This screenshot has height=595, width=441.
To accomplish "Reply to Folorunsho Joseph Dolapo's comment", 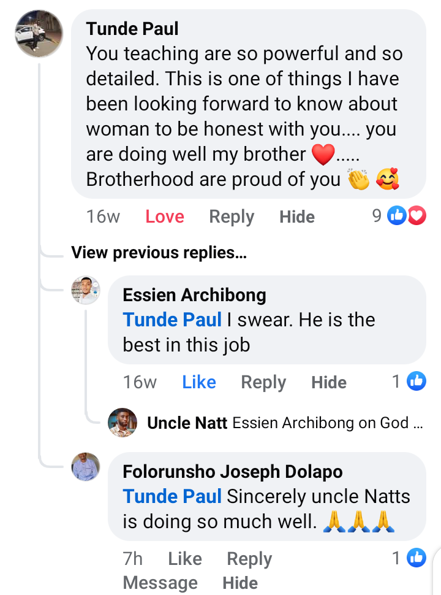I will click(249, 559).
